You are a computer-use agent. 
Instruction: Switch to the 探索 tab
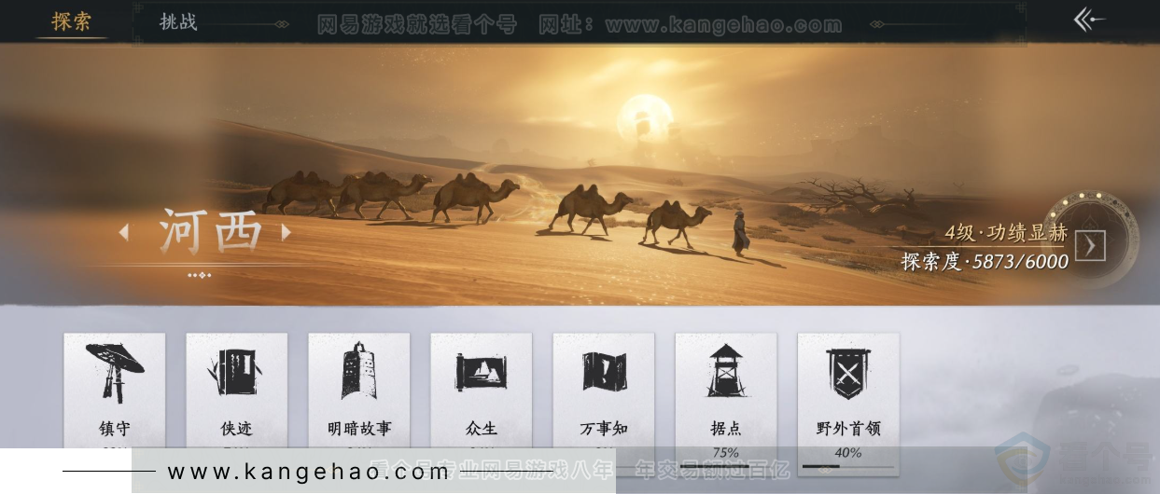[72, 21]
